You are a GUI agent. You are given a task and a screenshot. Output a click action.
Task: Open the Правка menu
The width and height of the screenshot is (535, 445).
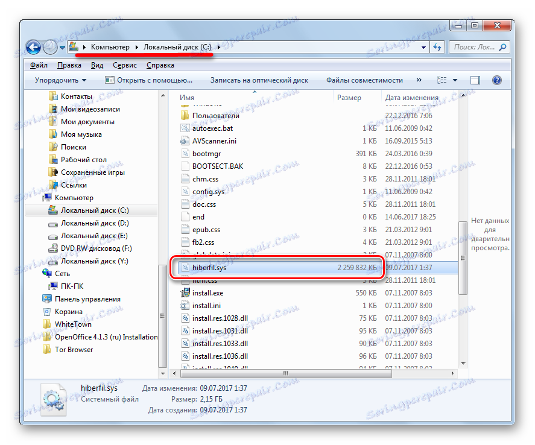[69, 65]
